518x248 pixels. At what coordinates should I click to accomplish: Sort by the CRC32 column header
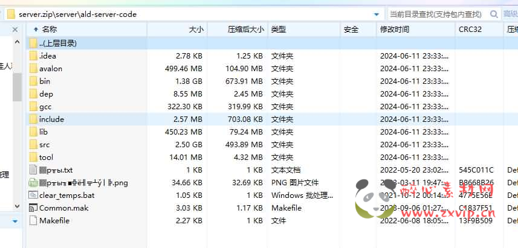(x=470, y=30)
